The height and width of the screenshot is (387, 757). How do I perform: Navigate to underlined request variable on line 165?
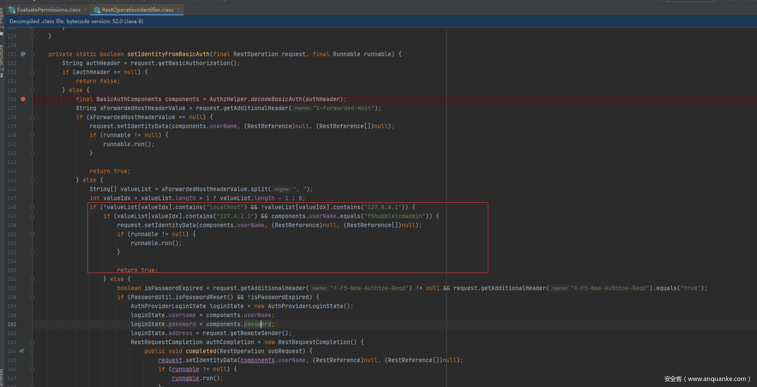pos(170,360)
